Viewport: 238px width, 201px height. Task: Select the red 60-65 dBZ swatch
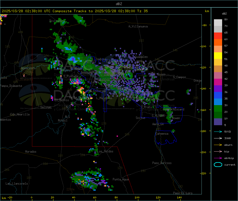click(x=218, y=36)
